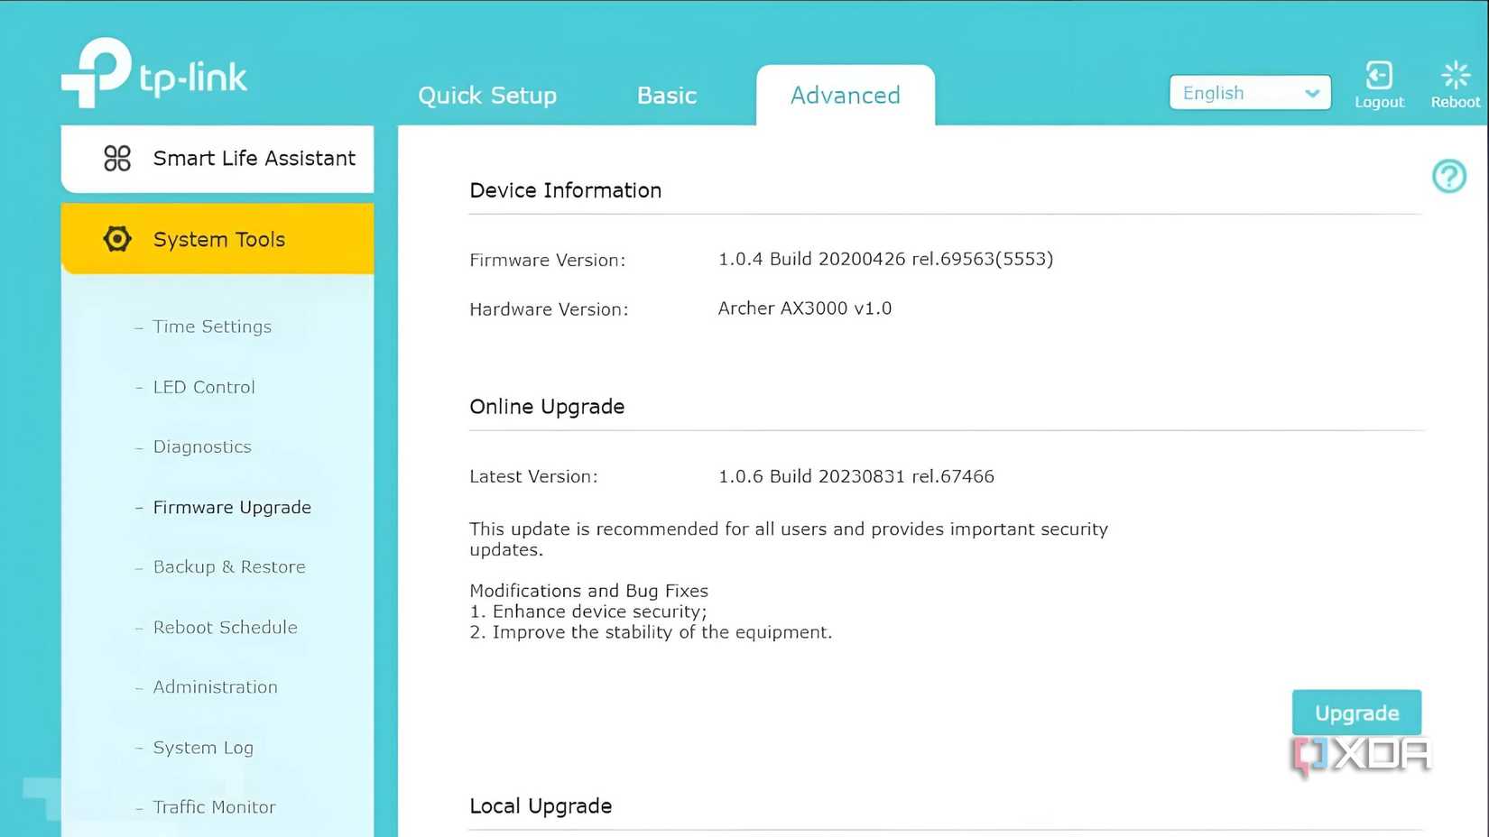The image size is (1489, 837).
Task: Collapse the System Tools menu
Action: tap(217, 239)
